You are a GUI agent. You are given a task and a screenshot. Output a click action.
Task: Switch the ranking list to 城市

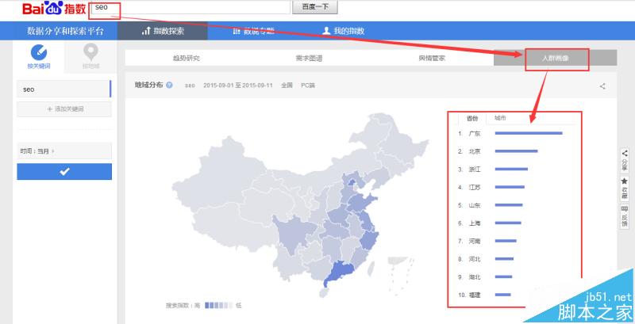[500, 118]
